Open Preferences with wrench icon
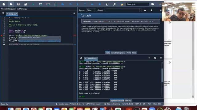Image resolution: width=197 pixels, height=110 pixels. (115, 4)
